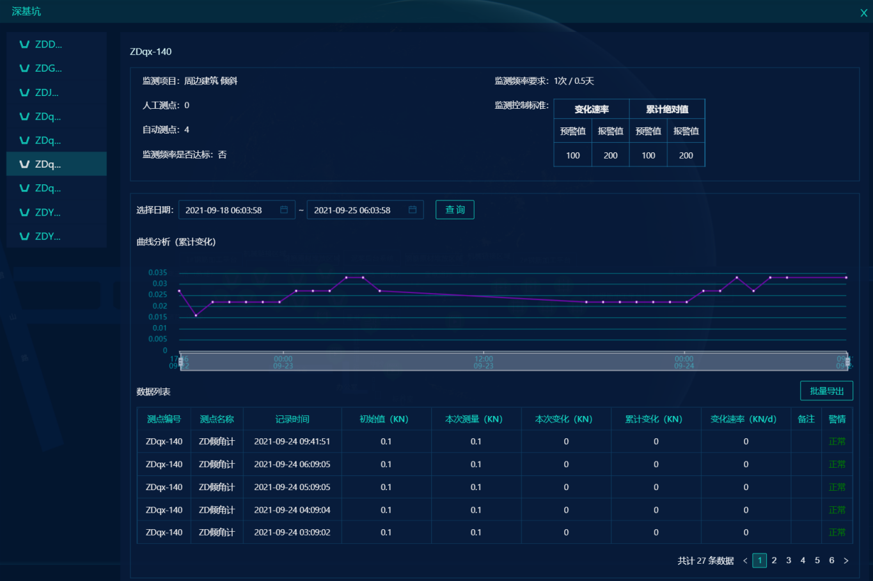
Task: Click record time 2021-09-24 03:09:02
Action: (292, 532)
